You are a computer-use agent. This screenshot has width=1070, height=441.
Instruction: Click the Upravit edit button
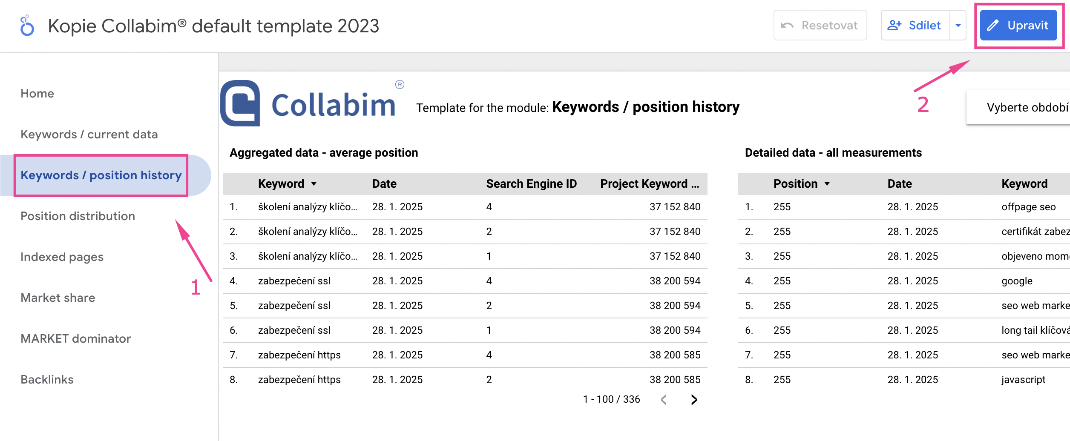point(1018,26)
